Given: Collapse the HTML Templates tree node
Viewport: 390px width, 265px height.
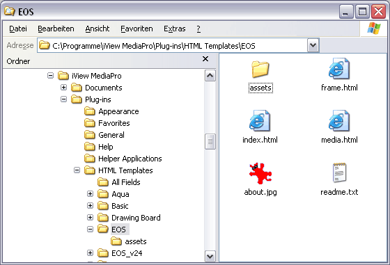Looking at the screenshot, I should pos(77,170).
